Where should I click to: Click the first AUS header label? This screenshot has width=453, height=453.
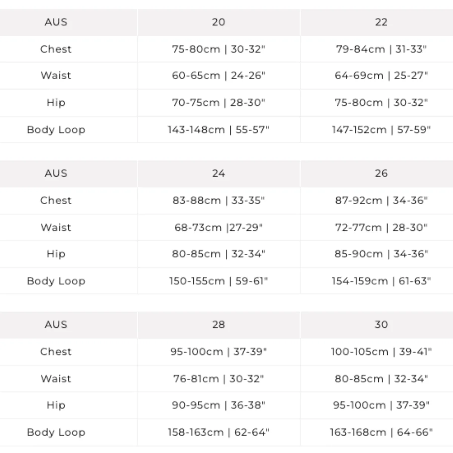click(x=56, y=22)
